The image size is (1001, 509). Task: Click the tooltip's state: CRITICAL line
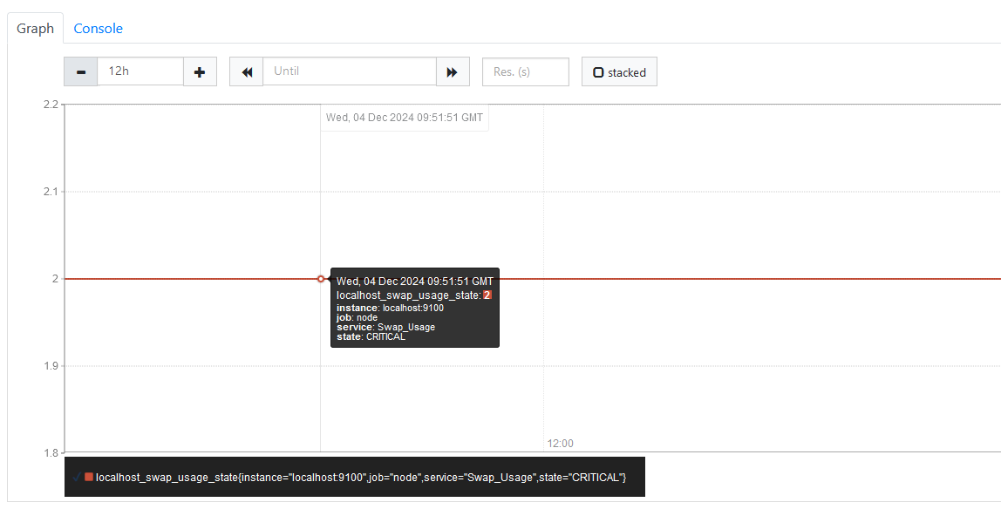371,336
